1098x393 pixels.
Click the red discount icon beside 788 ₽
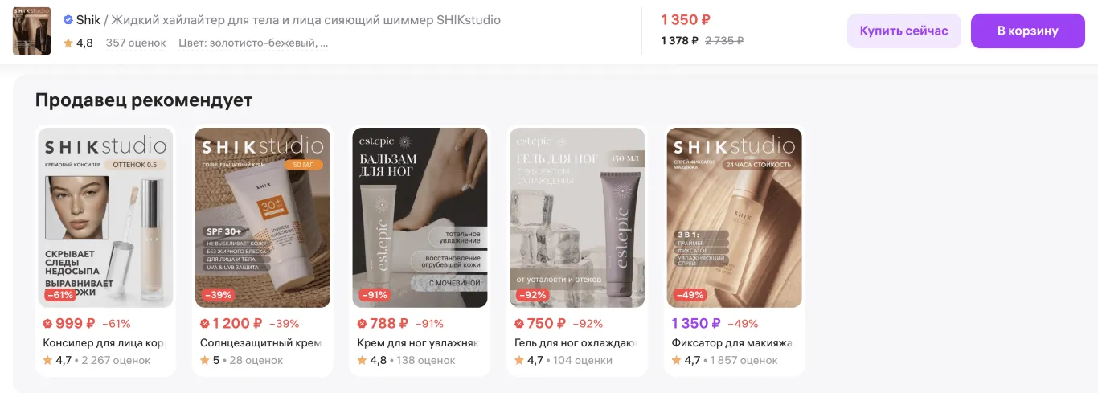[x=362, y=324]
